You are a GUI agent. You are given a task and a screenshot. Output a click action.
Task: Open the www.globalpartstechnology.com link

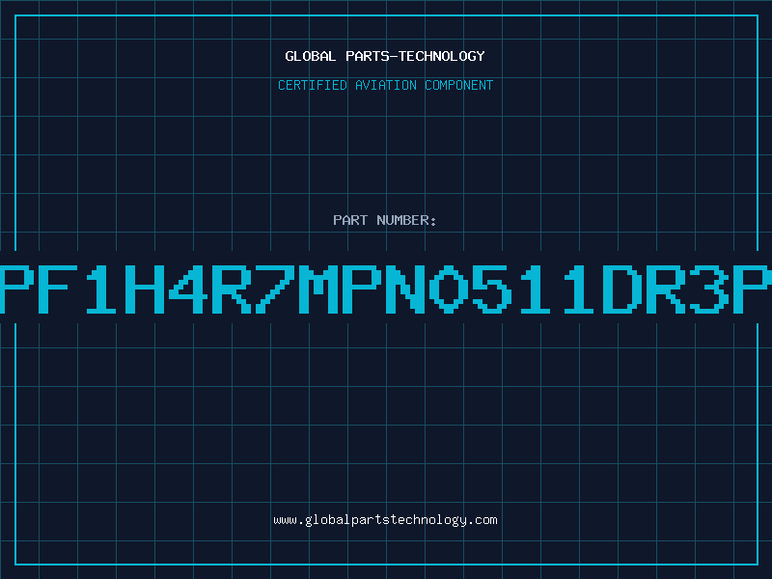coord(385,520)
